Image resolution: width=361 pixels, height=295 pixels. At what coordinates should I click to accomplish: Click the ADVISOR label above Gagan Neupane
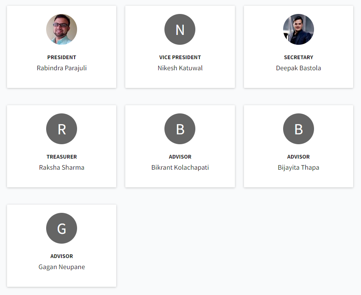61,256
